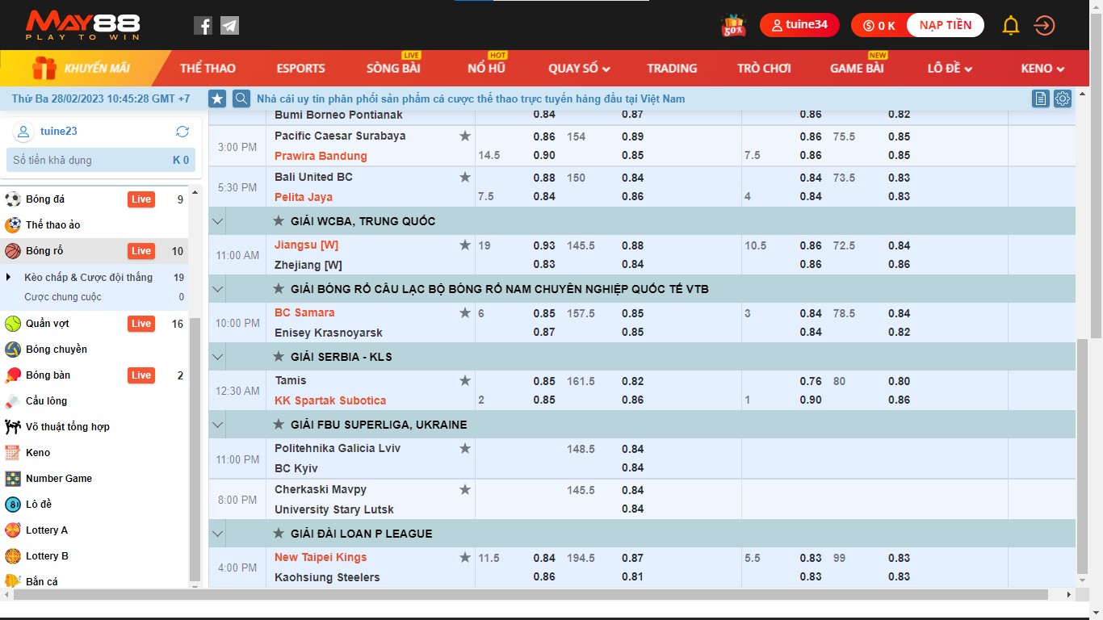Favorite the Cherkaski Mavpy match

[x=465, y=489]
